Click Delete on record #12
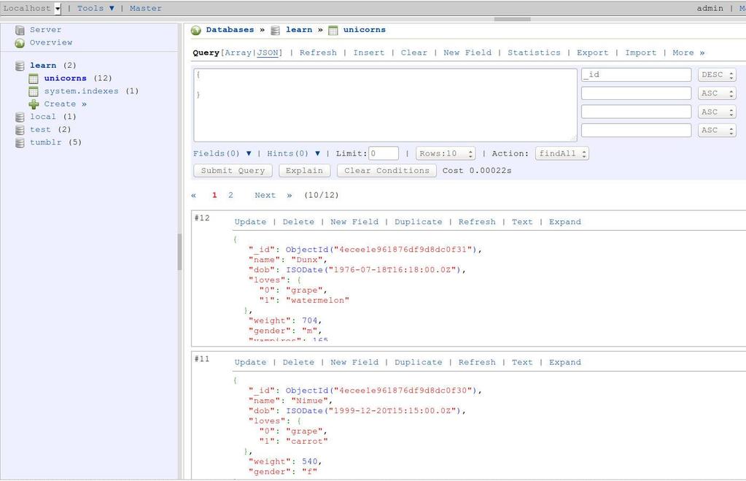This screenshot has height=481, width=746. (x=298, y=222)
